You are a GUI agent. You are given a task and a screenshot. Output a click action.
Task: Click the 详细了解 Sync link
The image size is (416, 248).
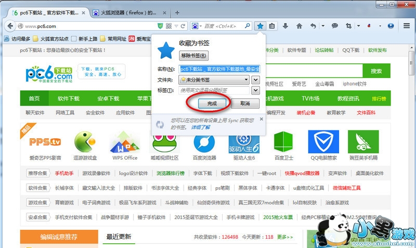coord(201,127)
